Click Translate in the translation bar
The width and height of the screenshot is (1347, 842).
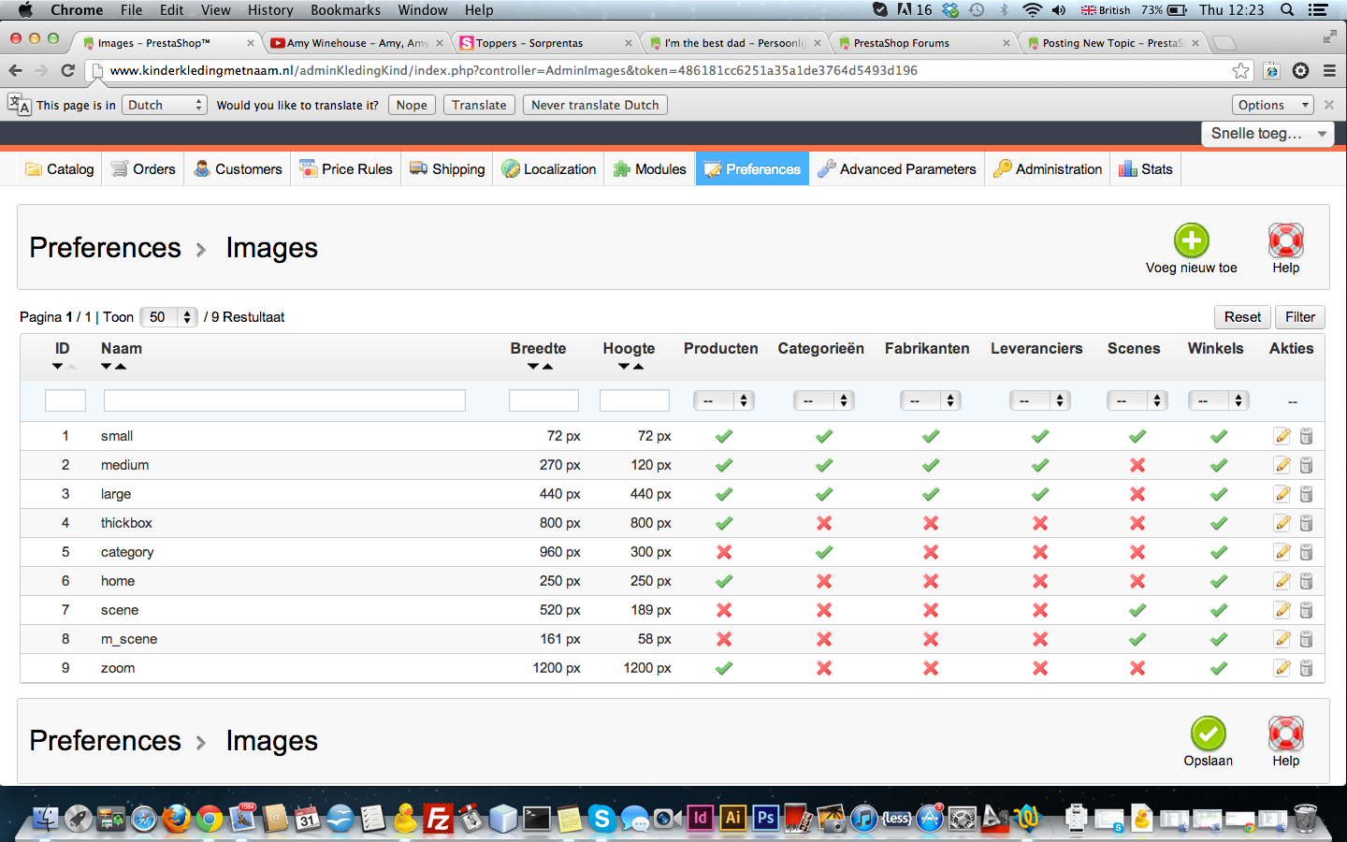click(x=479, y=105)
